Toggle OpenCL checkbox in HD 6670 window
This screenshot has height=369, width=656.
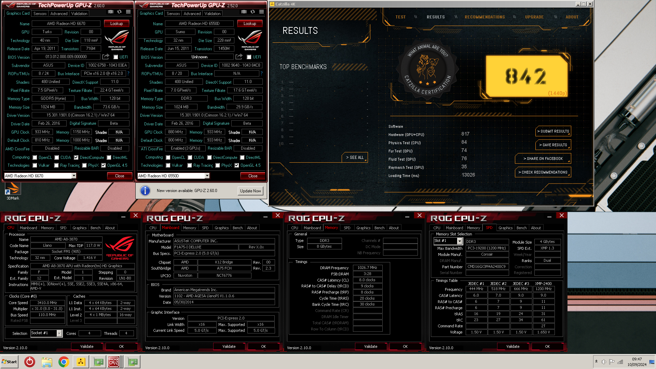(35, 158)
